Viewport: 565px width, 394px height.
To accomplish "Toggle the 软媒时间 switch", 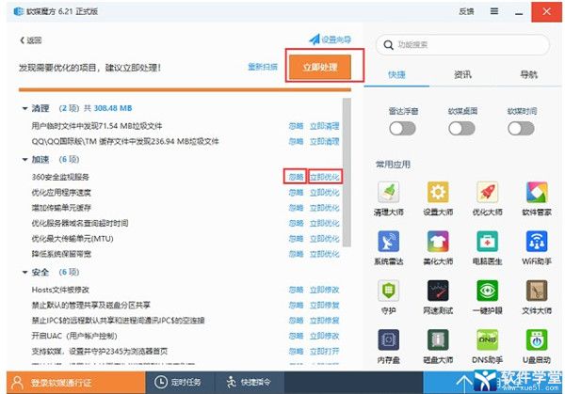I will (521, 129).
